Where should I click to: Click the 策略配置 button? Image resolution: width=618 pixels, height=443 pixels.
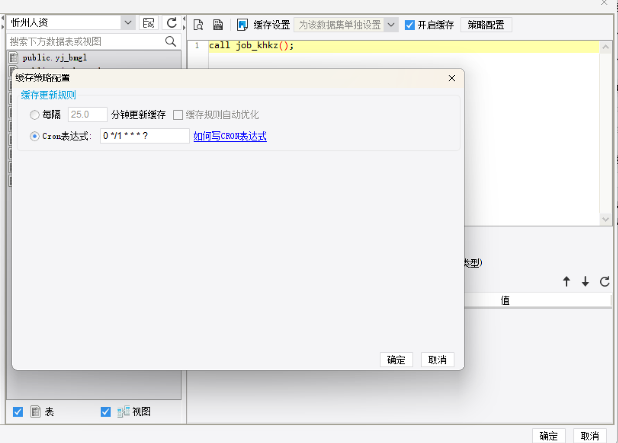[486, 25]
